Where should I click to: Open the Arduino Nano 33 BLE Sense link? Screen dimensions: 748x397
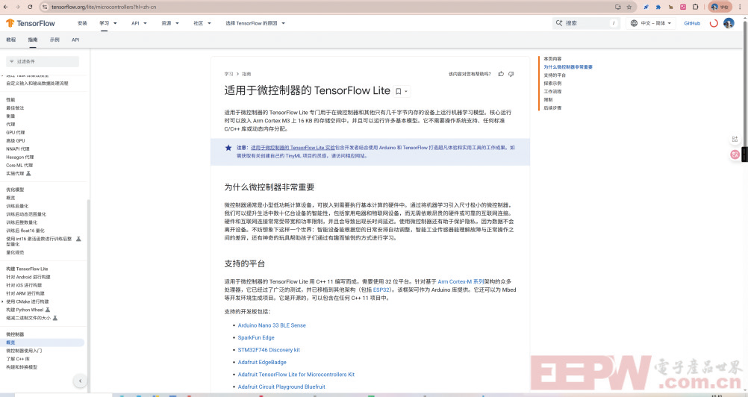click(x=272, y=325)
